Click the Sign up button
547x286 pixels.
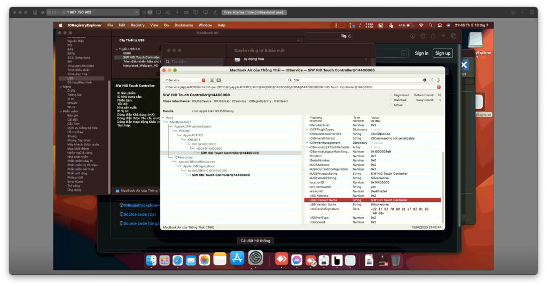(443, 53)
